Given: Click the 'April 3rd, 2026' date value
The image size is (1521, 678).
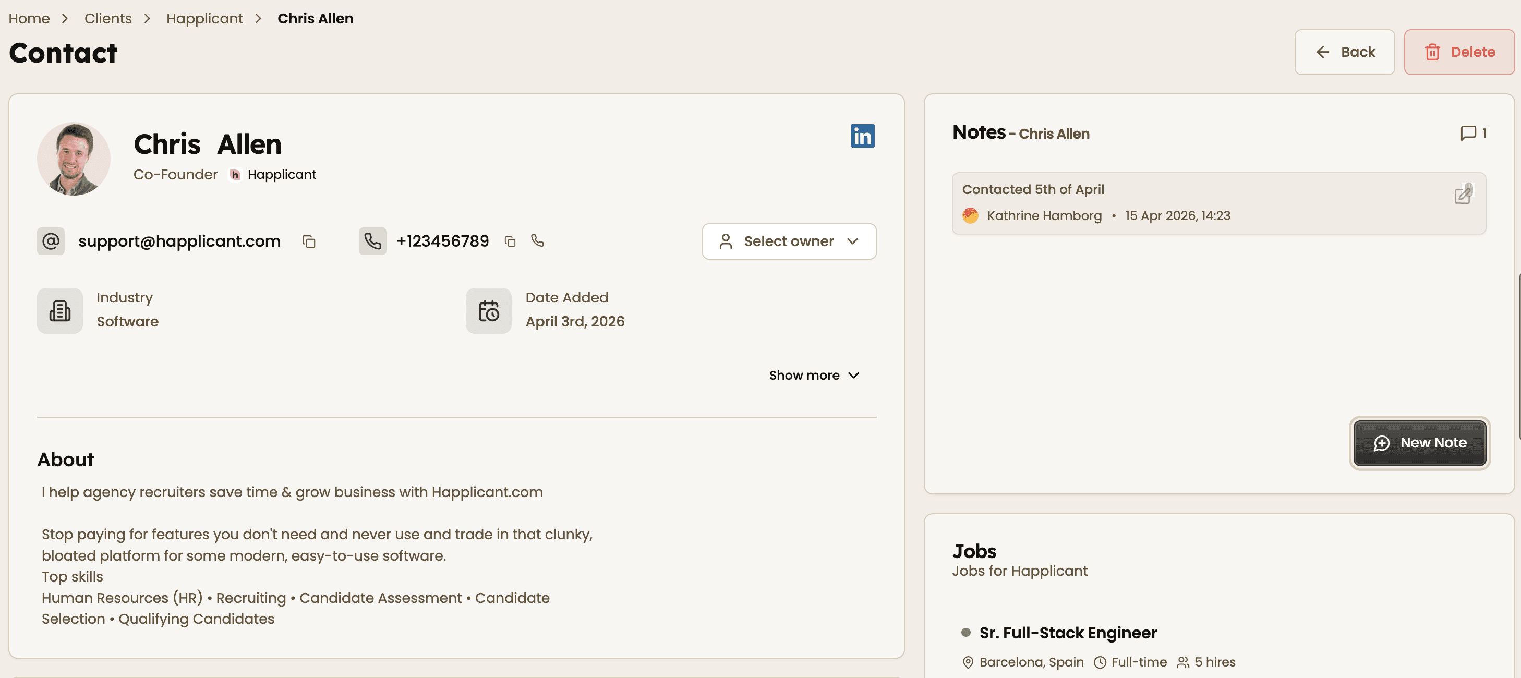Looking at the screenshot, I should [x=574, y=322].
